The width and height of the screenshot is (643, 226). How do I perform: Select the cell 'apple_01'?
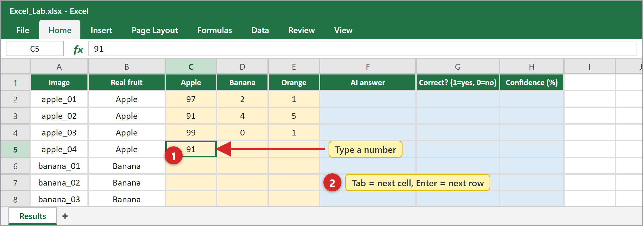tap(59, 99)
